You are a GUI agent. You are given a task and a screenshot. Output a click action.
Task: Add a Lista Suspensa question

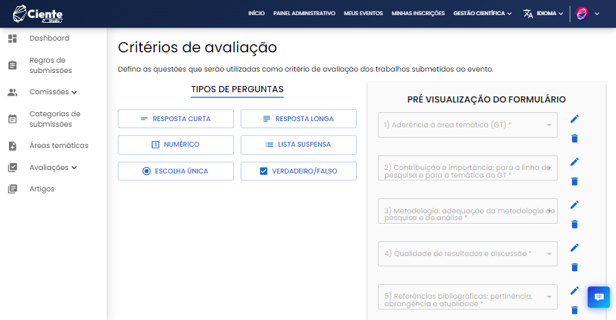(298, 145)
